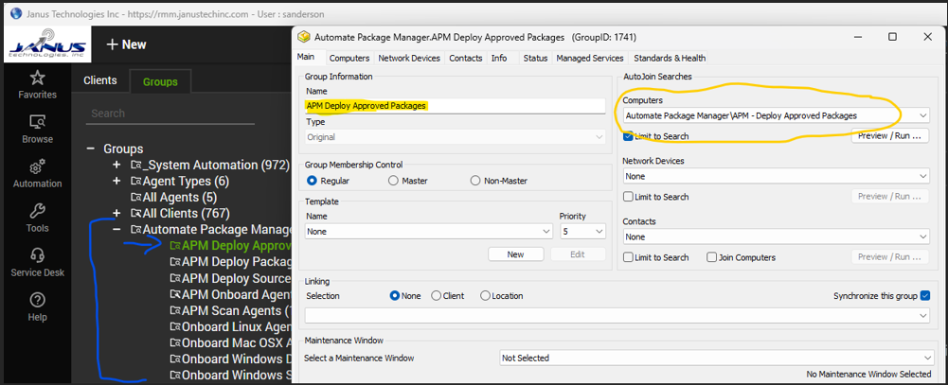Open Favorites star icon in sidebar
The image size is (948, 385).
[37, 78]
